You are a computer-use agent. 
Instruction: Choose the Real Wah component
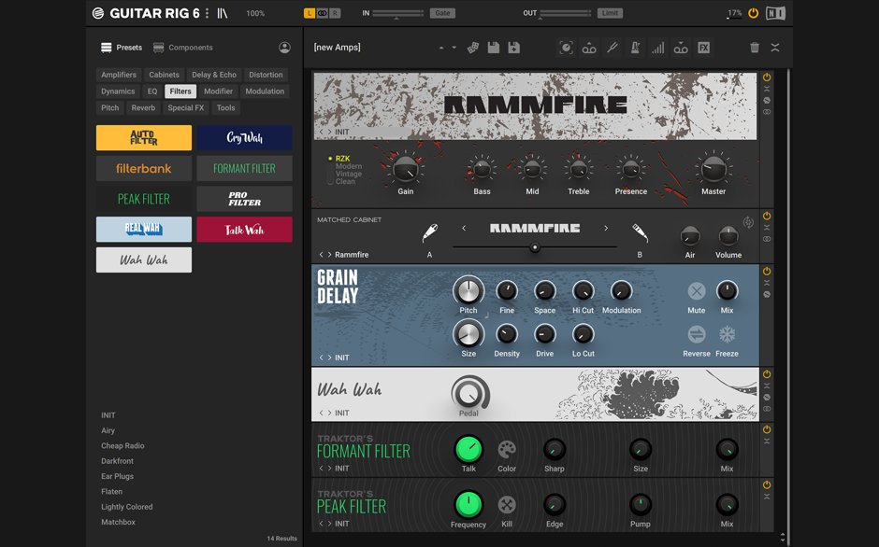point(143,230)
